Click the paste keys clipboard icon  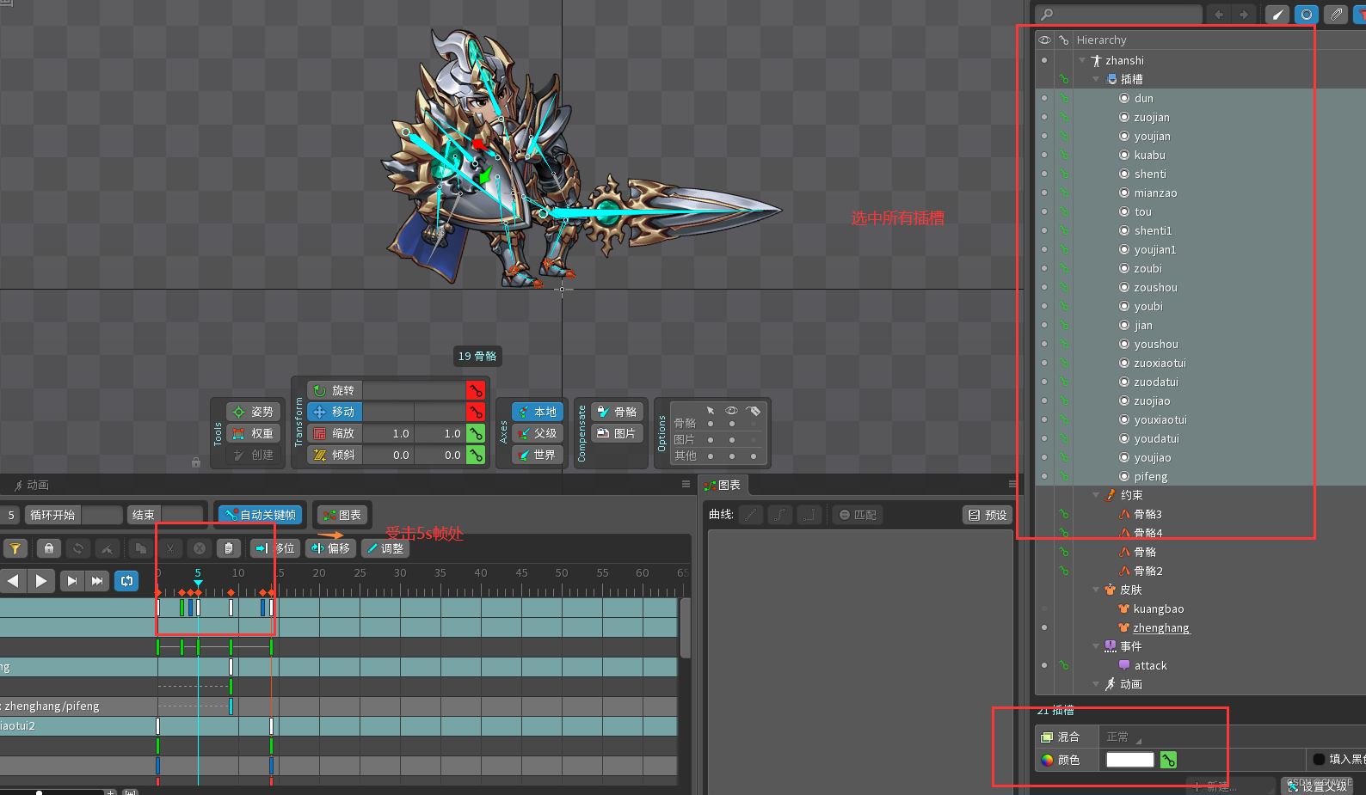point(228,547)
